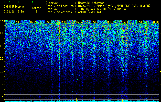The width and height of the screenshot is (161, 102).
Task: Click the tall yellow meteor marker near 1535
Action: (x=76, y=100)
